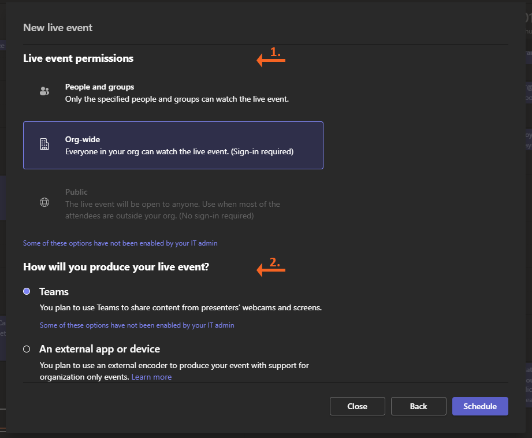Dismiss the dialog with the Close button
Viewport: 532px width, 438px height.
point(357,406)
